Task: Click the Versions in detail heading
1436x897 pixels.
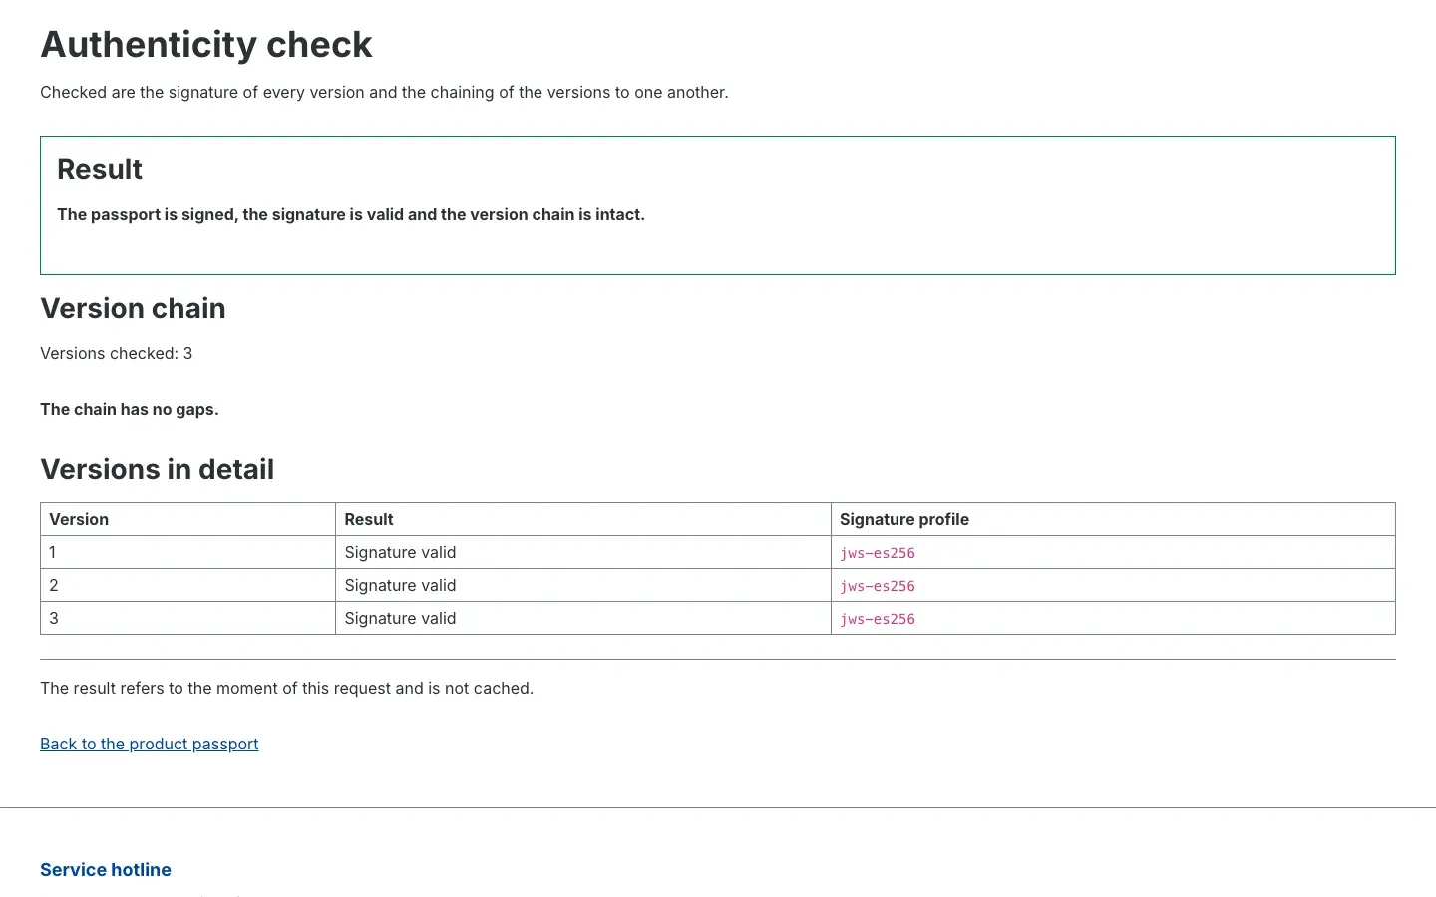Action: pyautogui.click(x=157, y=469)
